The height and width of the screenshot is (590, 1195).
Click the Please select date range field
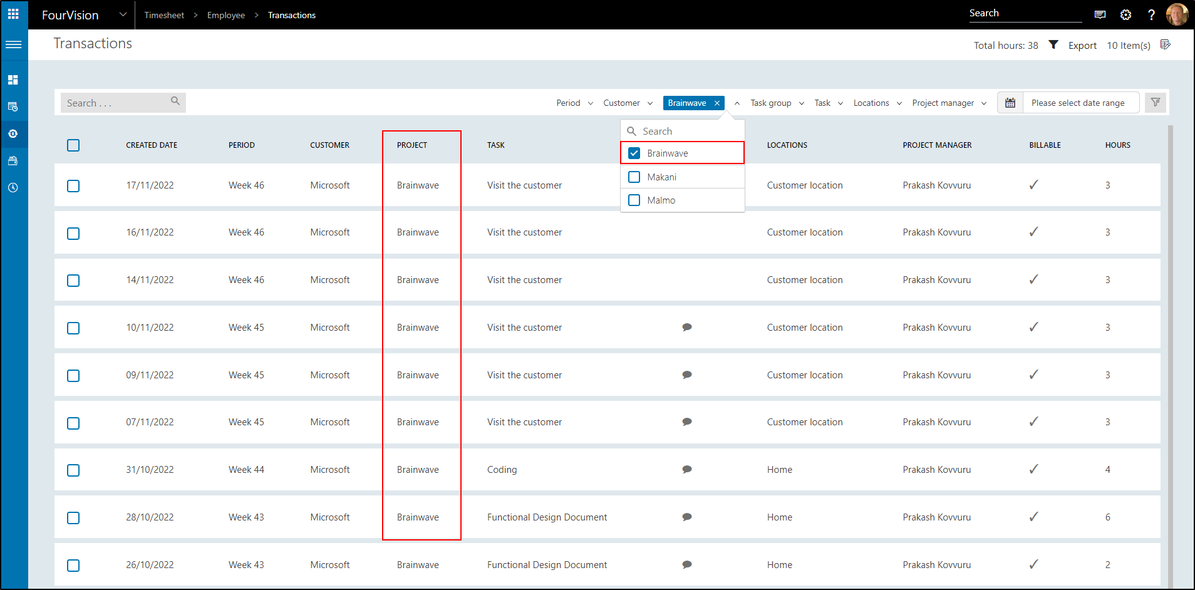coord(1081,103)
